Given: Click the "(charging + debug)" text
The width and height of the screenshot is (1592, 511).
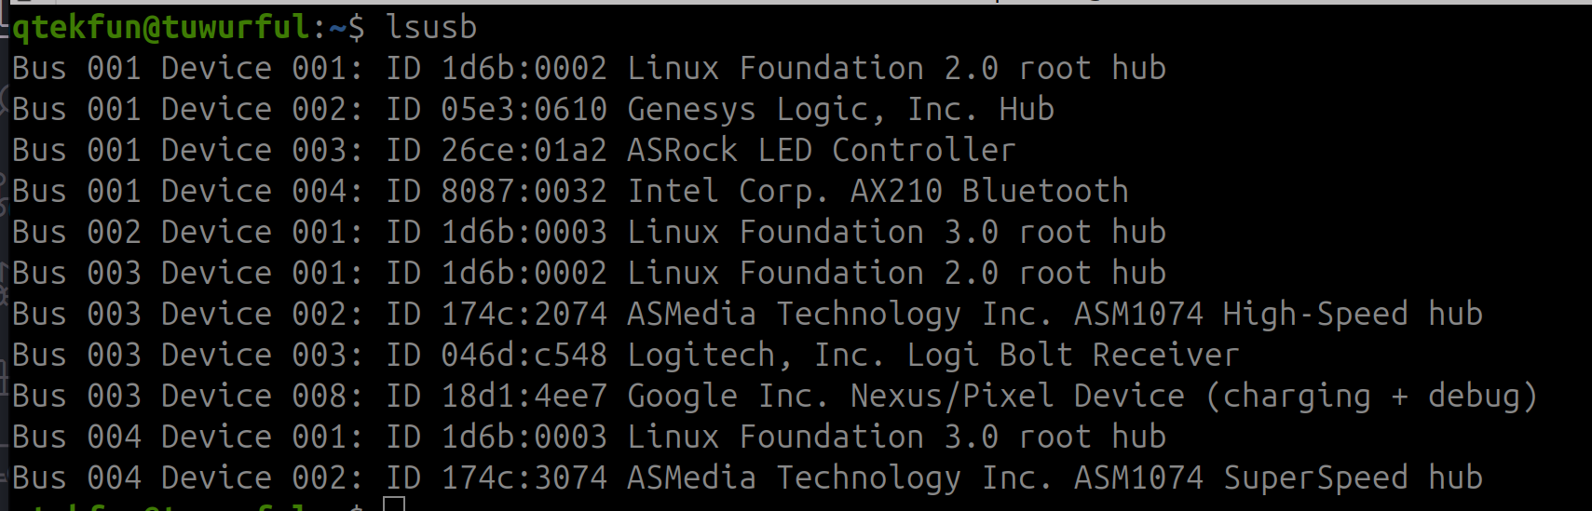Looking at the screenshot, I should point(1371,397).
